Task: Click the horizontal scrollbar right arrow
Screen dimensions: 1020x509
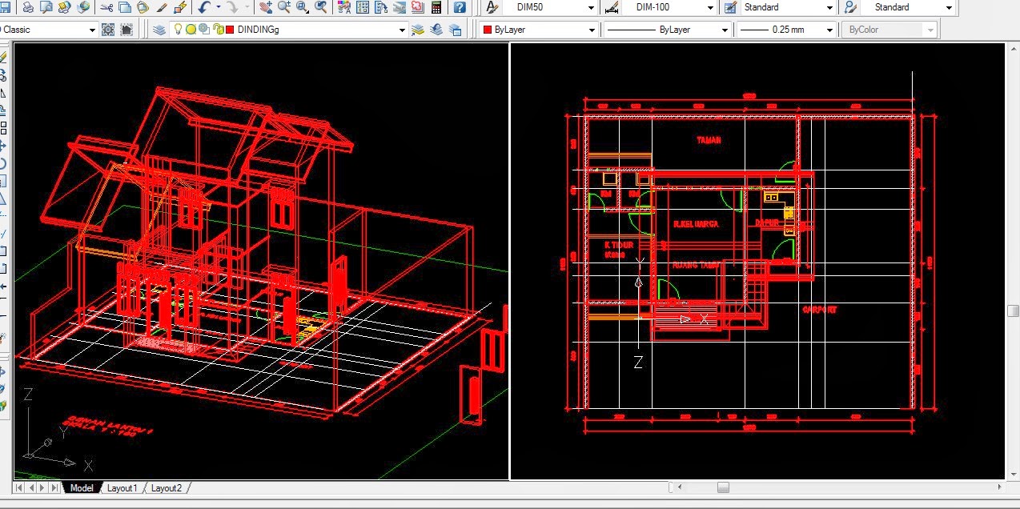Action: click(x=999, y=487)
